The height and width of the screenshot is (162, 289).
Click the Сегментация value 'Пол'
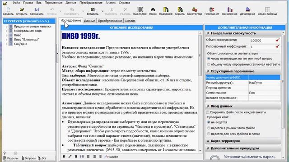click(264, 93)
